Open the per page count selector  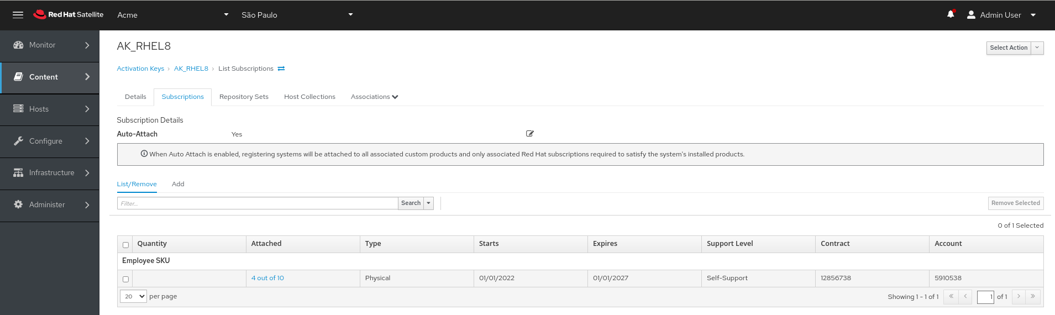pos(133,297)
